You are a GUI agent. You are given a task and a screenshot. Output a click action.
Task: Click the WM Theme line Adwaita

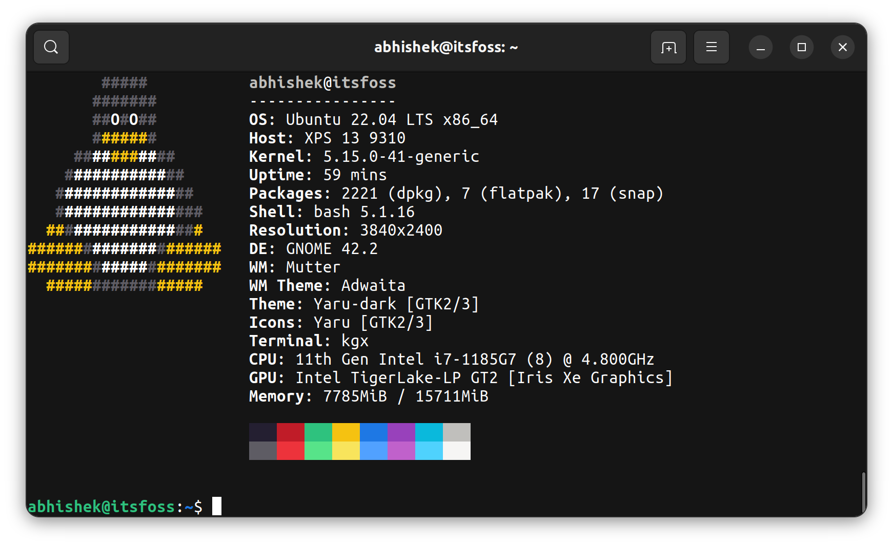(x=327, y=285)
